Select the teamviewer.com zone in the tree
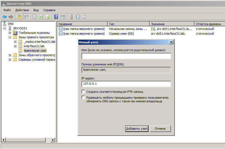Viewport: 225px width, 149px height. tap(35, 51)
